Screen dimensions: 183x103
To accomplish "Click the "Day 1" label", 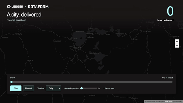I will [13, 78].
